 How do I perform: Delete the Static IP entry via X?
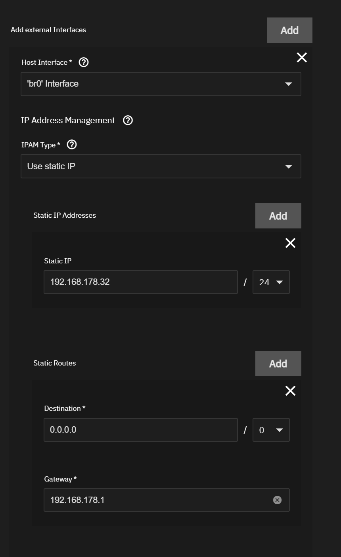290,243
